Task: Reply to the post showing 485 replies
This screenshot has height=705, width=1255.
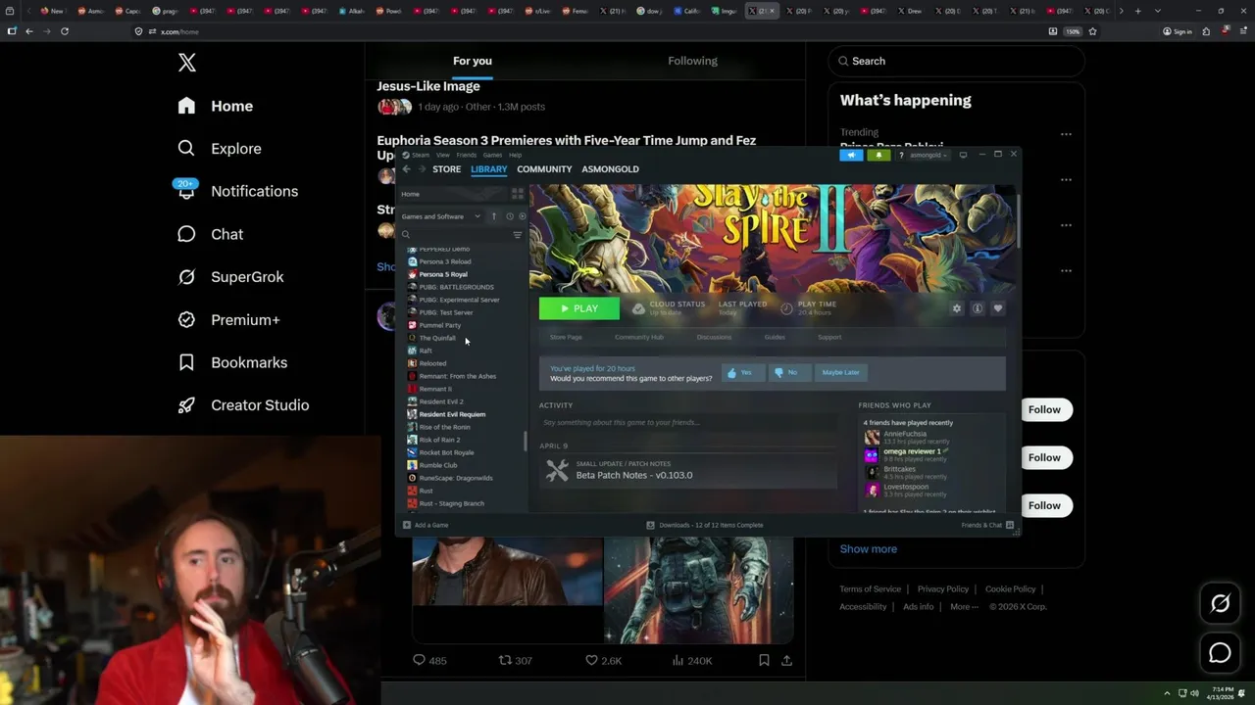Action: [x=429, y=661]
